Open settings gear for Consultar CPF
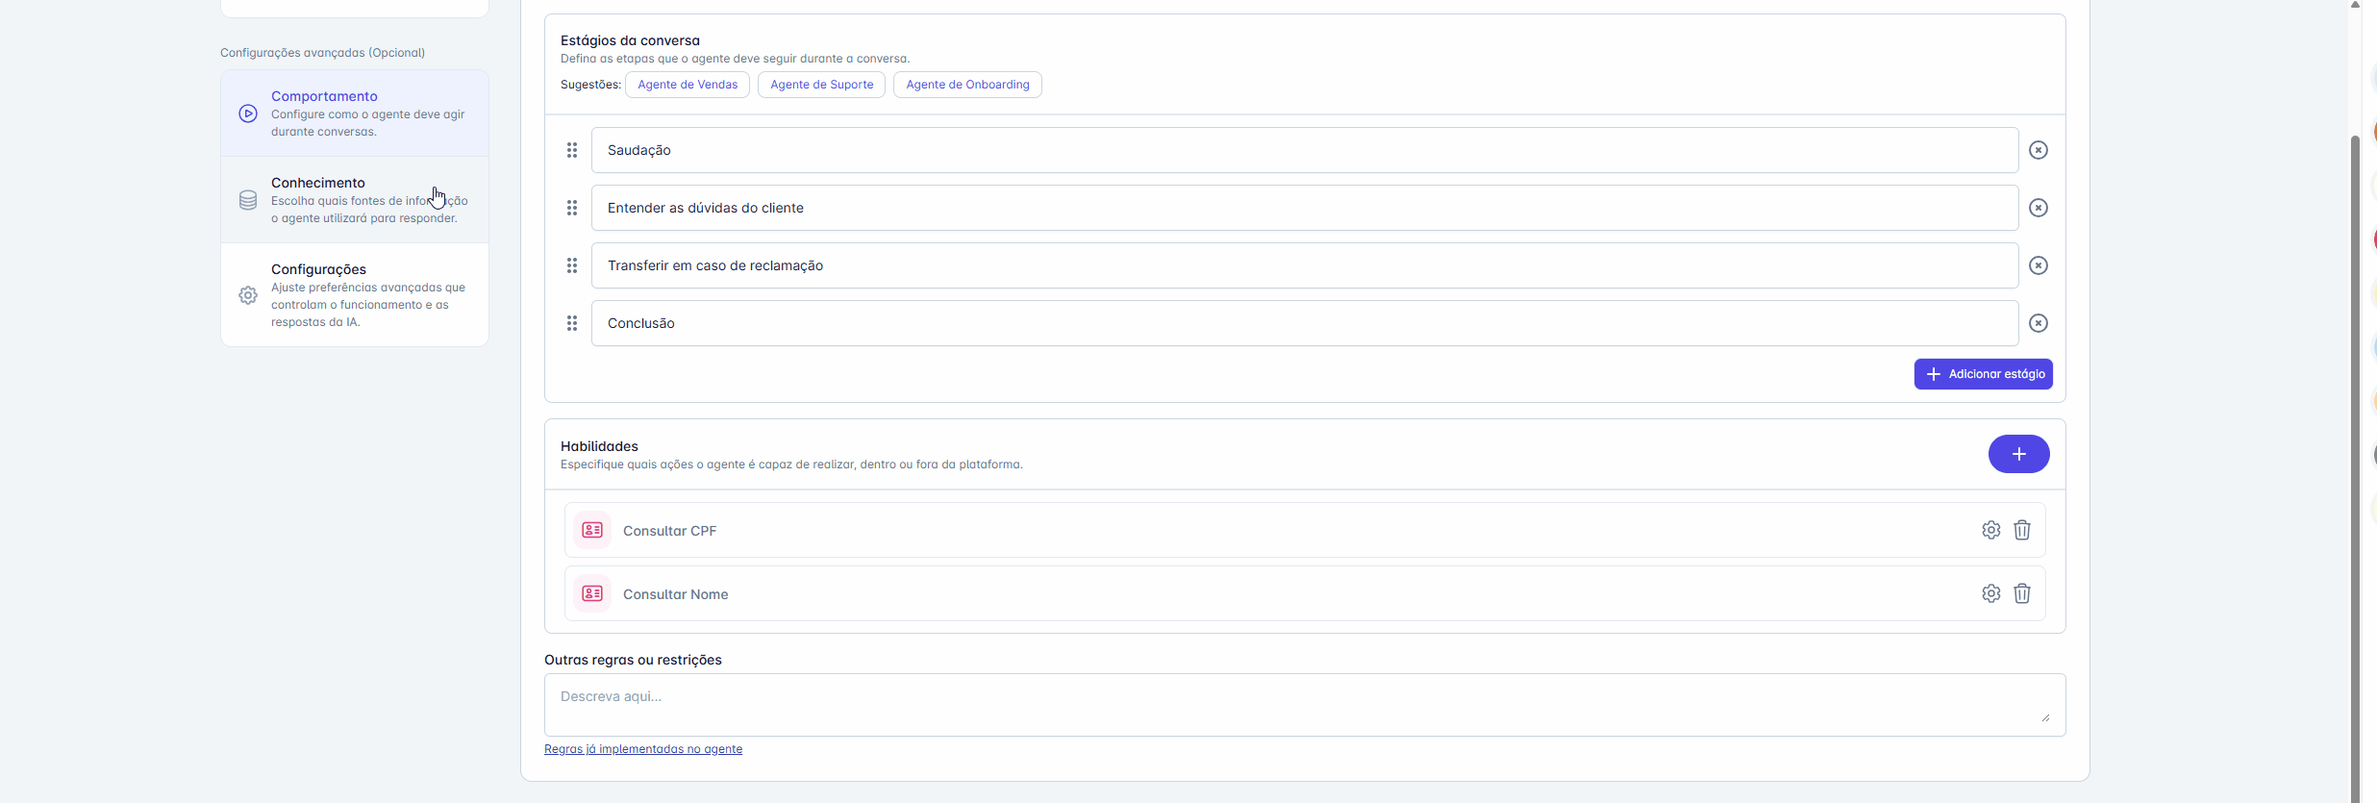The height and width of the screenshot is (803, 2377). (1990, 530)
